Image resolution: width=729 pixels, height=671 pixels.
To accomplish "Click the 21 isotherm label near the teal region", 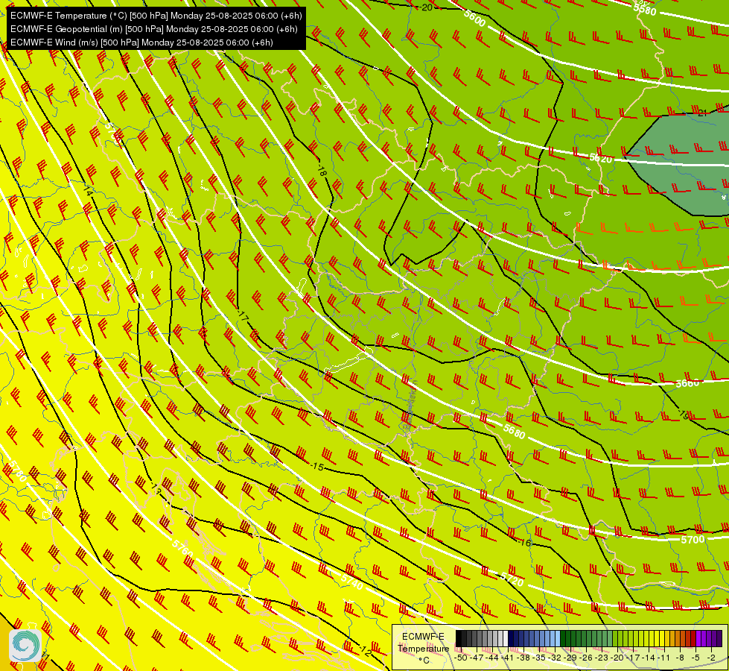I will [x=702, y=113].
